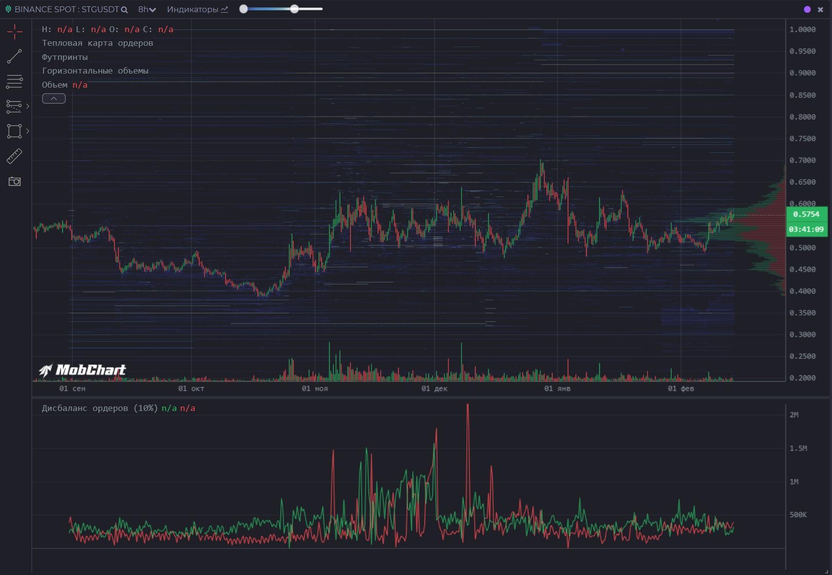Click the Объем n/a legend entry

tap(65, 85)
